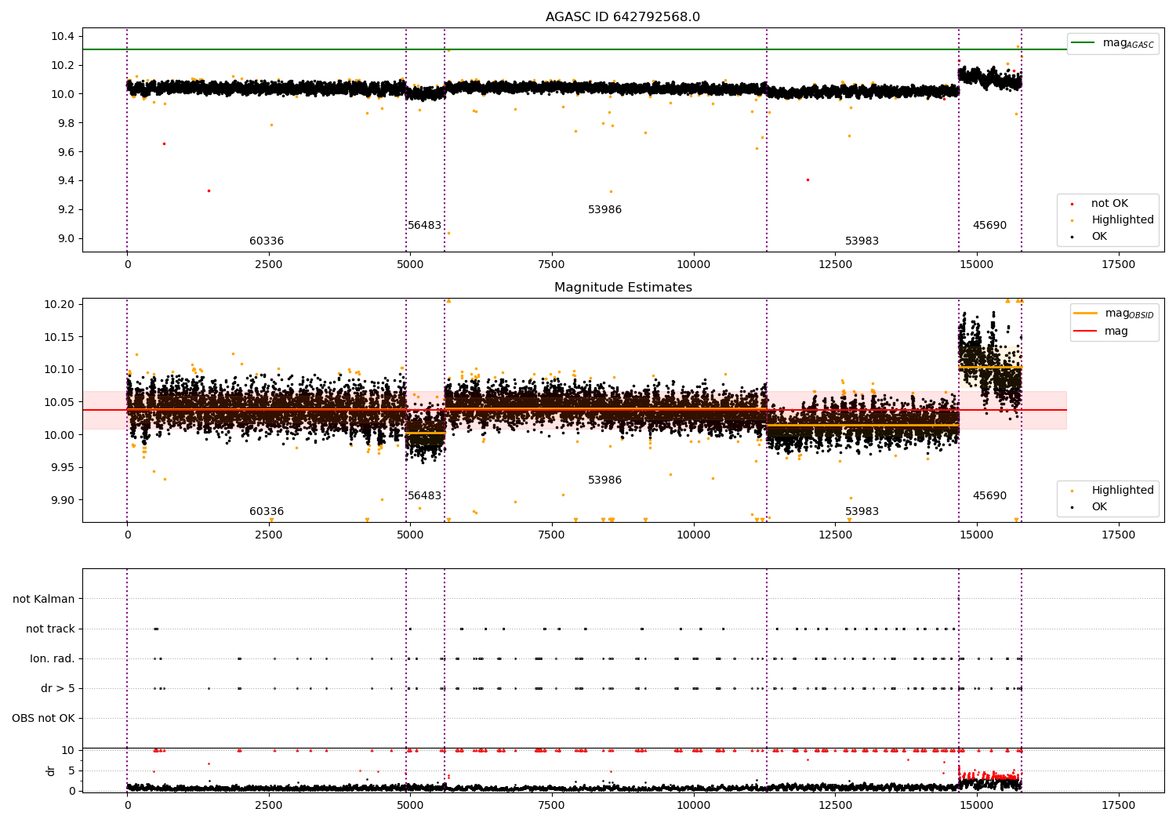Click the 10.4 y-axis tick of top panel
Image resolution: width=1176 pixels, height=823 pixels.
(x=62, y=37)
